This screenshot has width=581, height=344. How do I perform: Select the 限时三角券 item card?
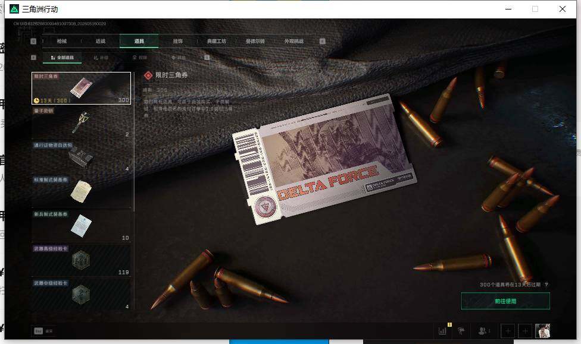(81, 88)
